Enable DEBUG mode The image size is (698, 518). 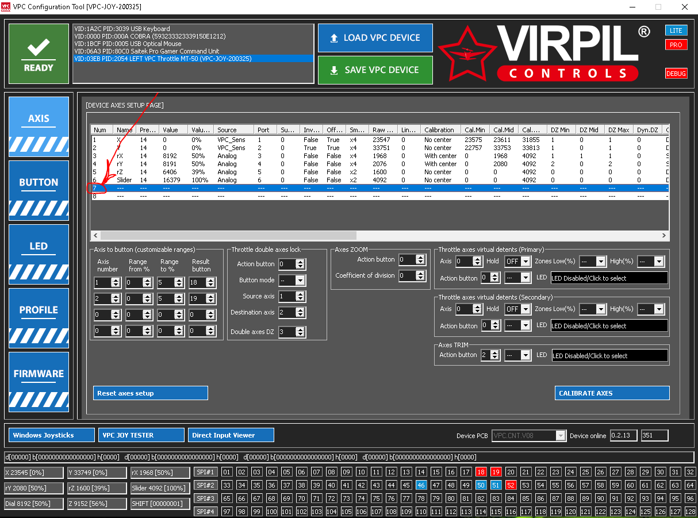point(676,74)
